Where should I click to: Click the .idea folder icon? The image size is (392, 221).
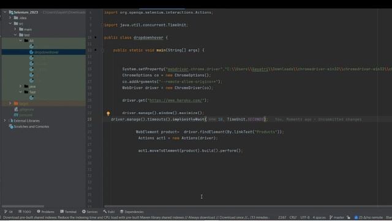(x=16, y=18)
